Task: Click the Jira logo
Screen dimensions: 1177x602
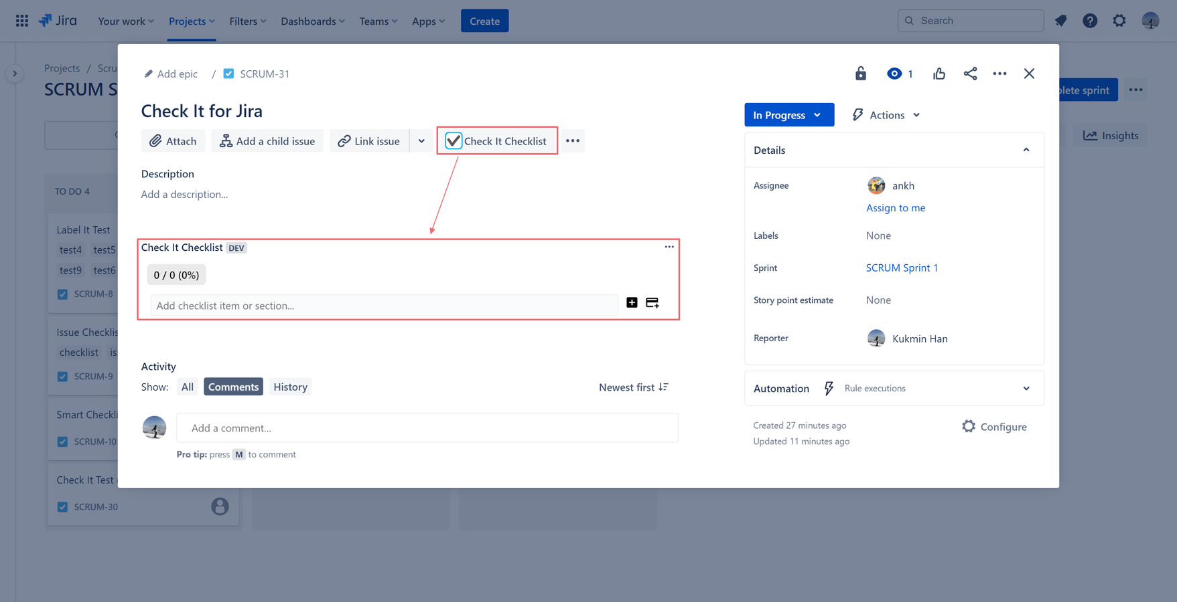Action: [58, 21]
